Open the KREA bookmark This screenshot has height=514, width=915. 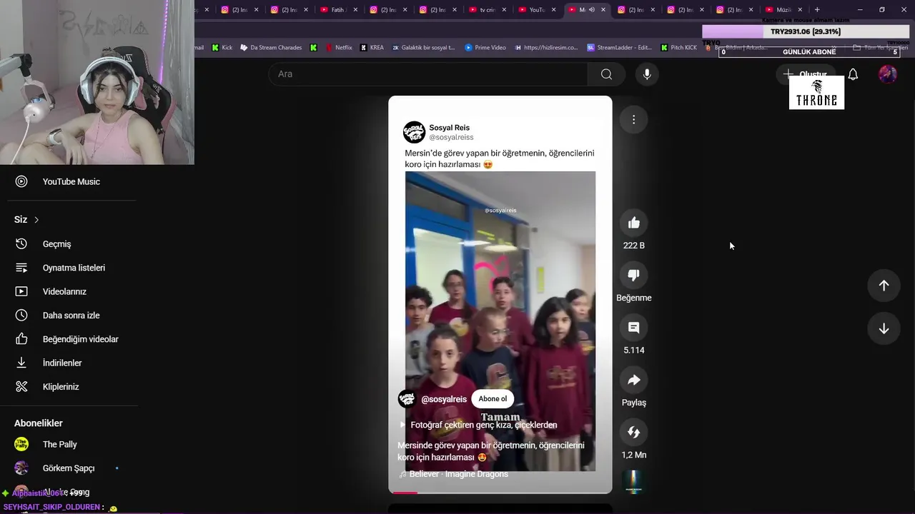(372, 48)
